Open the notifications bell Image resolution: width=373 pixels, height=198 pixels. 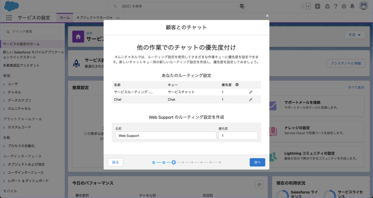(352, 7)
